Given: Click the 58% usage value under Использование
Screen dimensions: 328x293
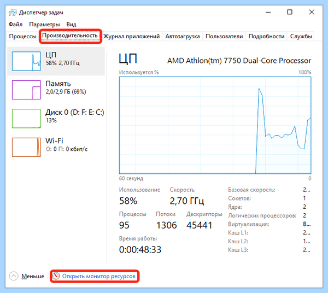Looking at the screenshot, I should 128,201.
